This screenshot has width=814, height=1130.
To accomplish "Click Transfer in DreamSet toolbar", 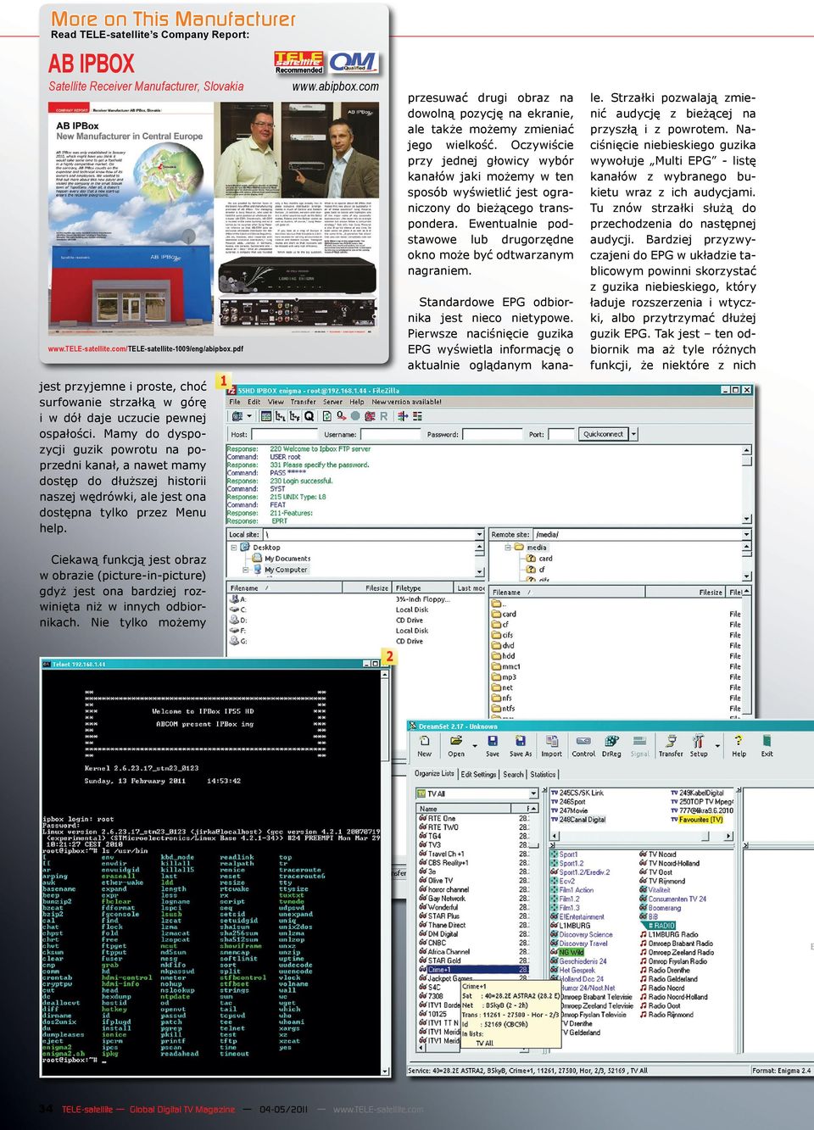I will click(x=671, y=746).
